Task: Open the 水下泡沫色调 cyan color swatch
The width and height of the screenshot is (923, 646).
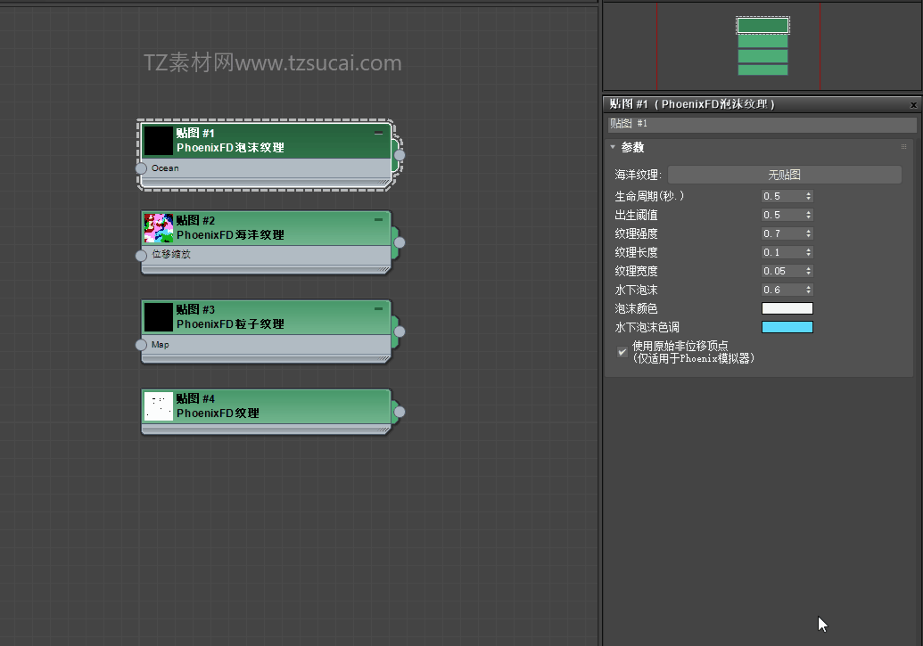Action: [787, 327]
